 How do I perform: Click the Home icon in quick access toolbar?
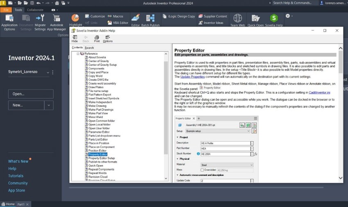[57, 3]
